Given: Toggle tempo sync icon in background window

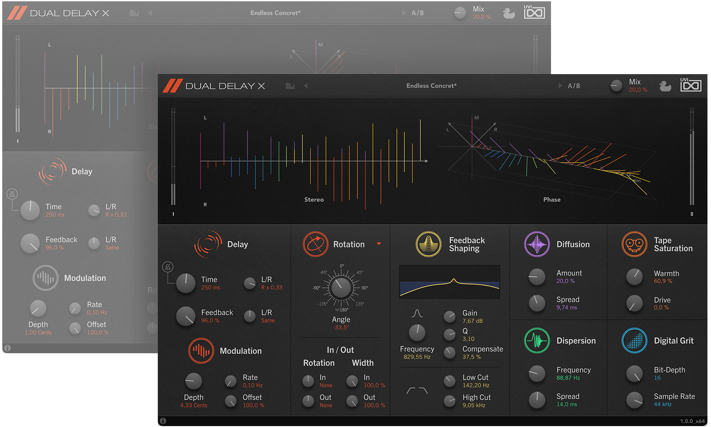Looking at the screenshot, I should point(12,194).
